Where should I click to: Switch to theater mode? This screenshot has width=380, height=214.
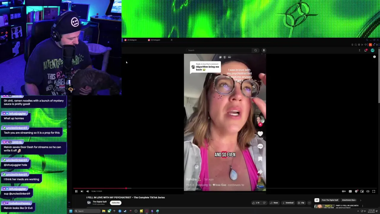point(368,191)
